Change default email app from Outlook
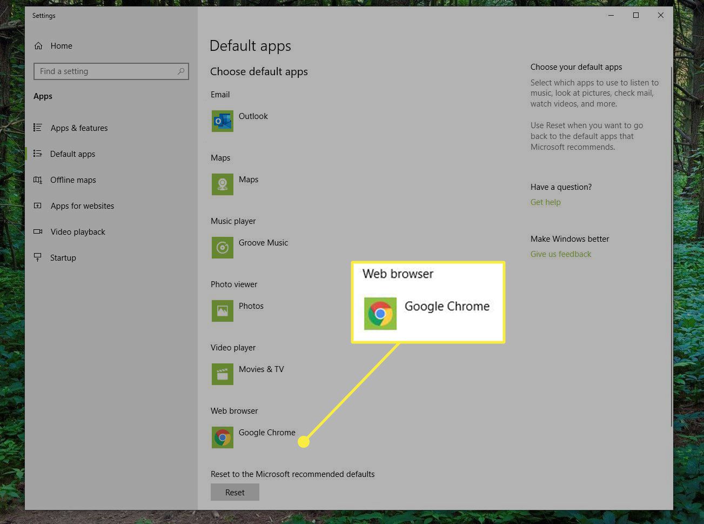704x524 pixels. pyautogui.click(x=253, y=116)
